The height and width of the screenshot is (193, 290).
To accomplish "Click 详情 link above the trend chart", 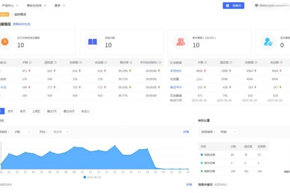I will (186, 132).
